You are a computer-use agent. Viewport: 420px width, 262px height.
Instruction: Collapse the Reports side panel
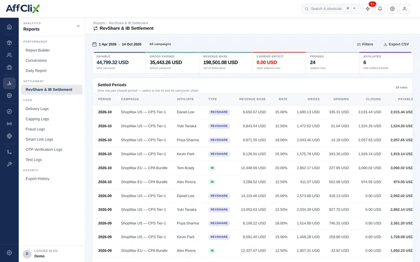click(x=78, y=26)
